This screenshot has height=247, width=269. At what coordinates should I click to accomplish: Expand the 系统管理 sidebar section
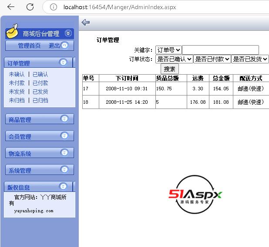click(64, 169)
